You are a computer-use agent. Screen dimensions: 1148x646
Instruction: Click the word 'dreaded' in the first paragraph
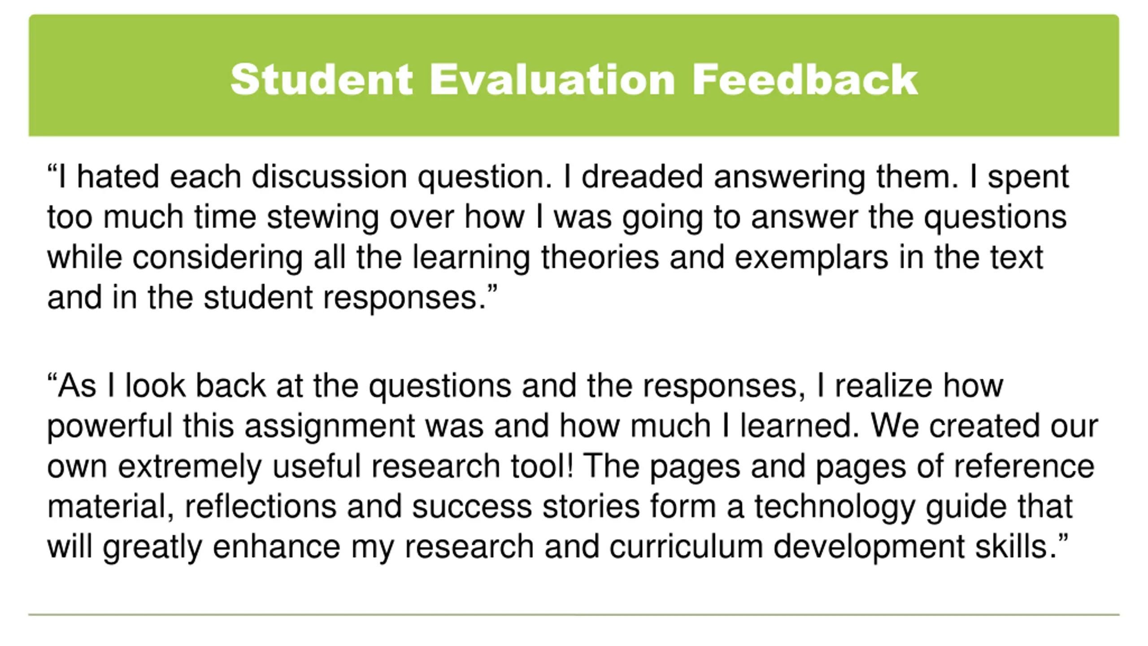[642, 176]
